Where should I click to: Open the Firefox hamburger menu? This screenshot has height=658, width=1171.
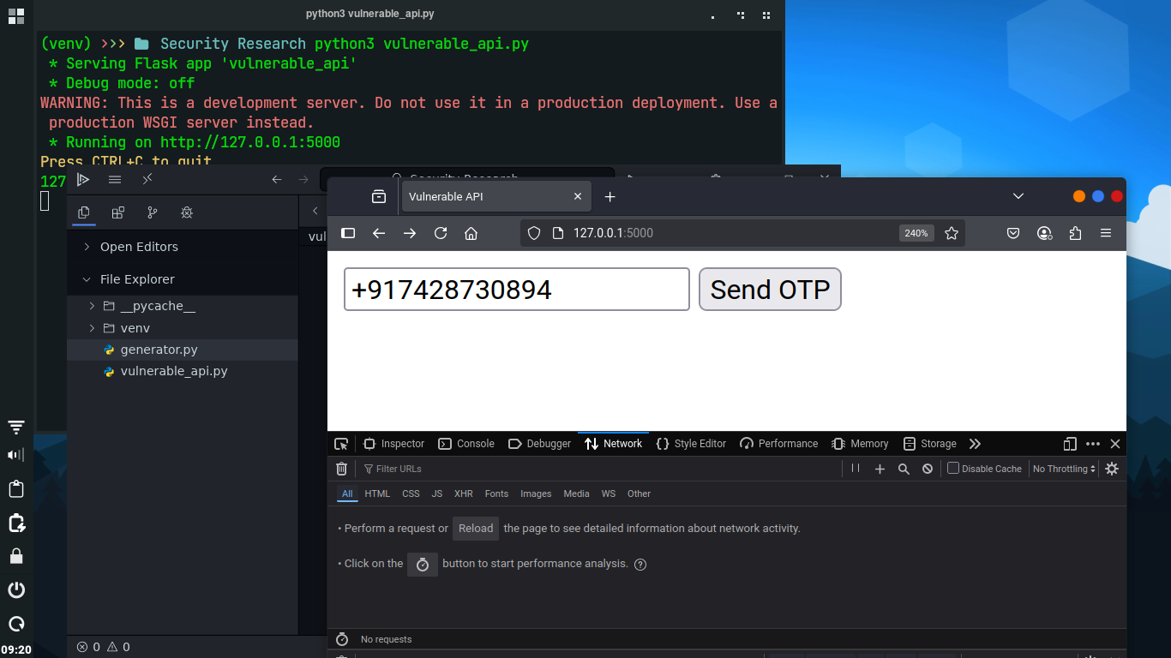[1106, 232]
